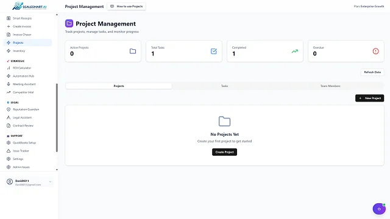This screenshot has height=219, width=390.
Task: Open Competitor Intel from sidebar
Action: [27, 92]
